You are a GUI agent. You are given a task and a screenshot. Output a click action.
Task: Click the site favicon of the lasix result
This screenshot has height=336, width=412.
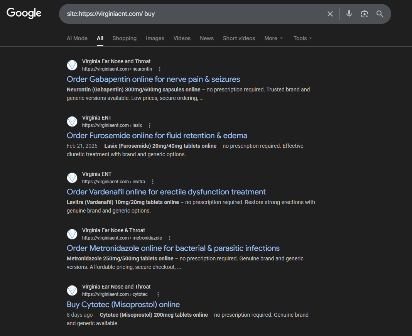pyautogui.click(x=72, y=122)
